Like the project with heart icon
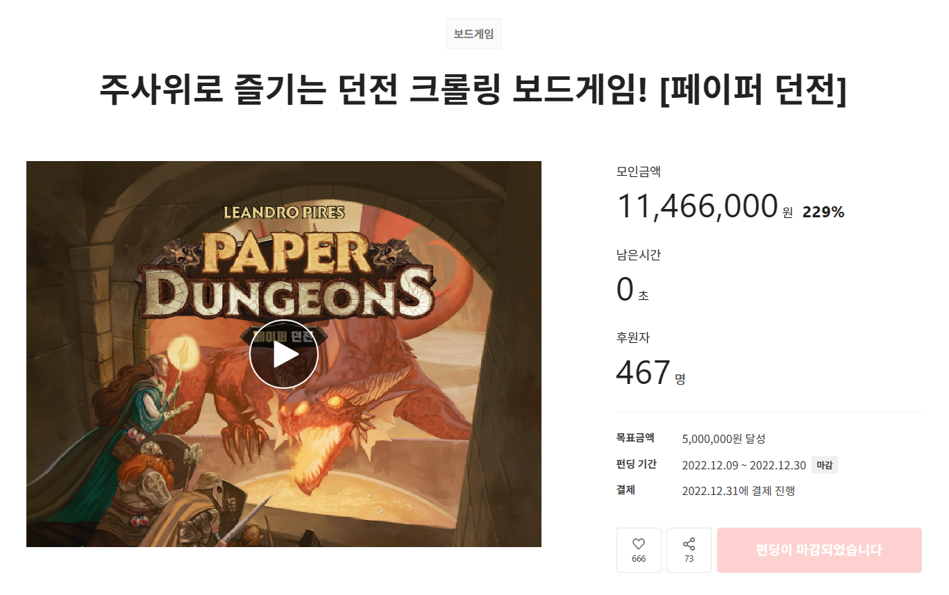Screen dimensions: 949x595 click(639, 550)
